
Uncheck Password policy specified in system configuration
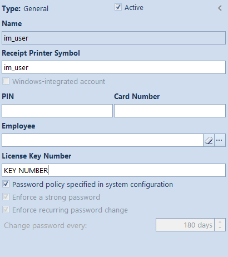click(x=6, y=184)
